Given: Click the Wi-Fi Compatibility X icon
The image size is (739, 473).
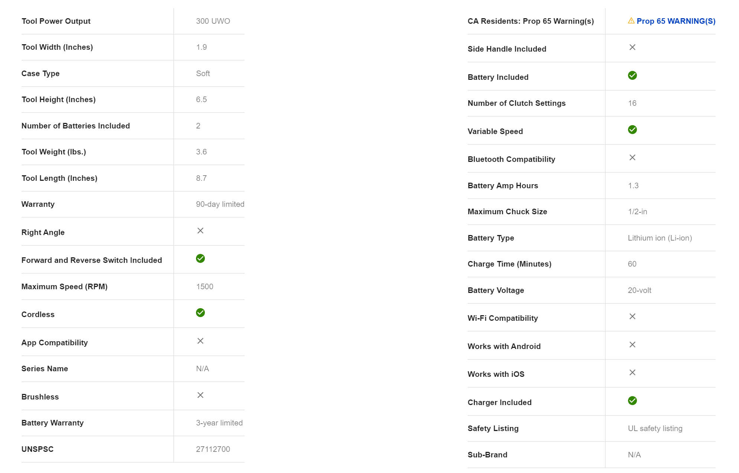Looking at the screenshot, I should click(632, 316).
